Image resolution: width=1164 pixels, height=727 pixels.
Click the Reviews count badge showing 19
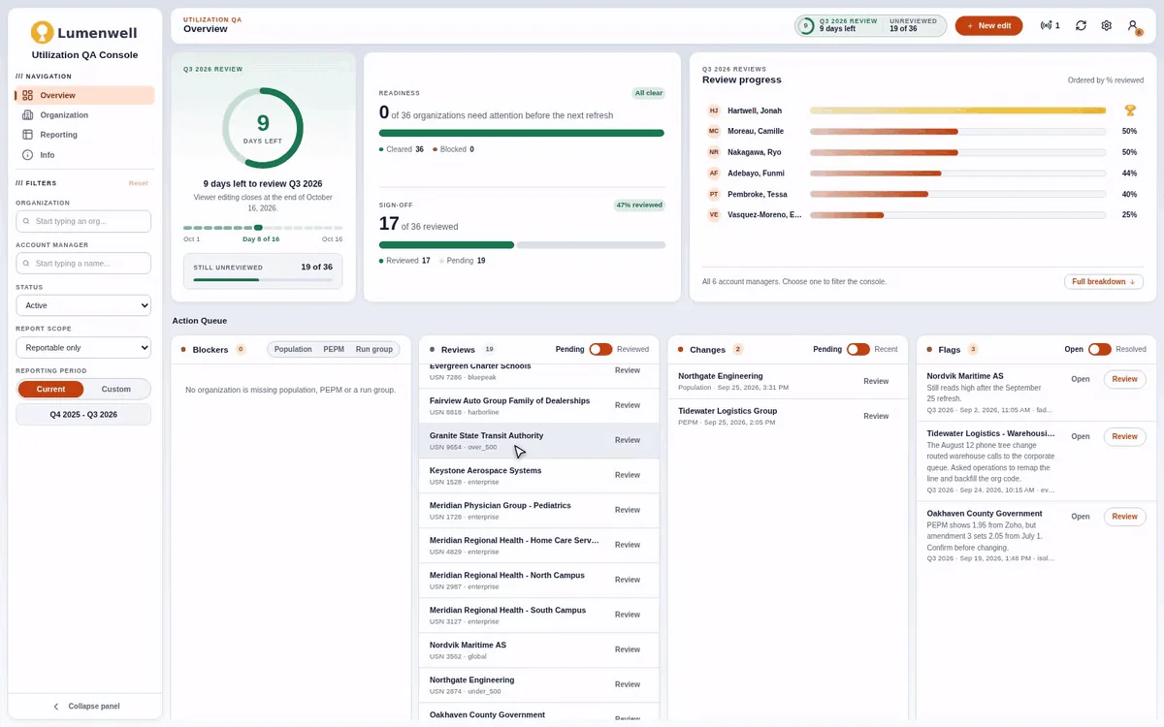(x=490, y=349)
